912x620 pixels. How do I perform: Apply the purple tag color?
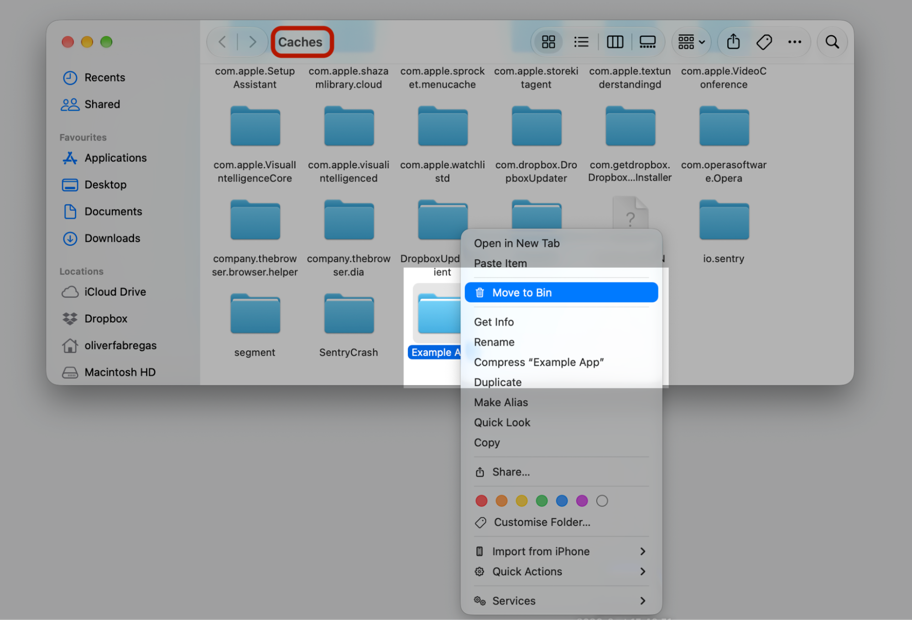pos(582,501)
